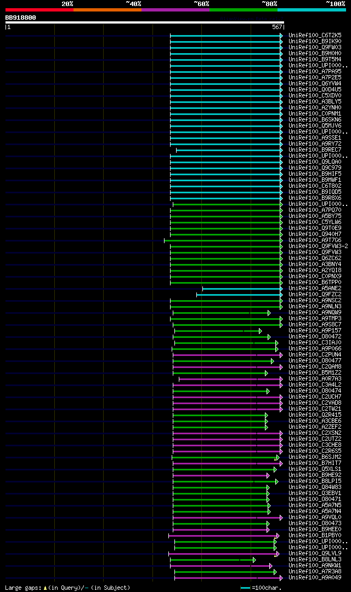Open hit UniRef100_B9MWF1
Viewport: 351px width, 592px height.
315,181
